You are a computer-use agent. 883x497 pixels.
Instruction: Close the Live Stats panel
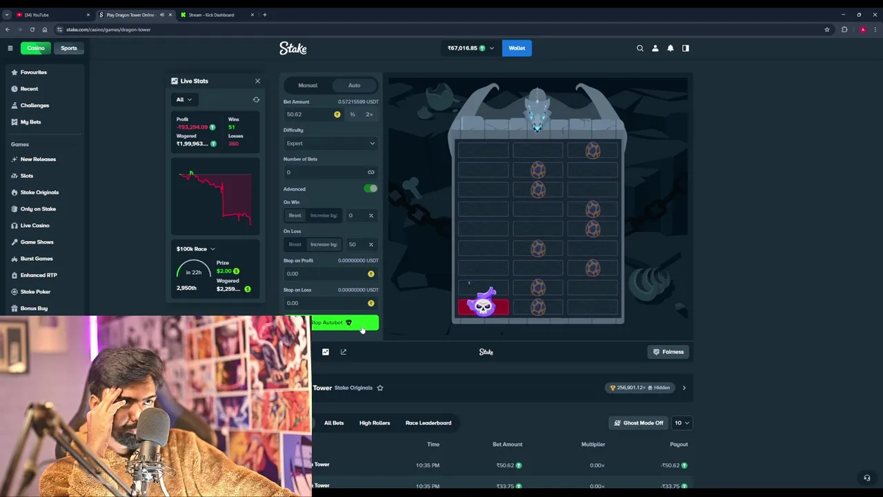tap(257, 81)
